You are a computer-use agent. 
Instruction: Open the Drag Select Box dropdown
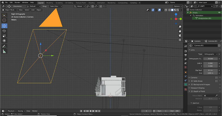click(x=55, y=6)
